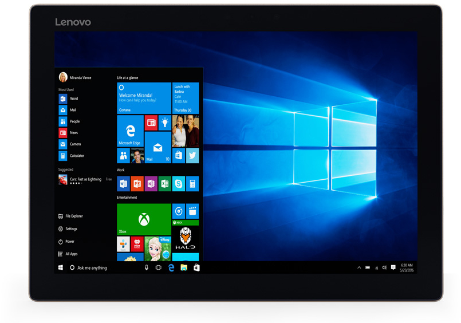Screen dimensions: 461x323
Task: Click the Ask me anything search box
Action: point(104,268)
